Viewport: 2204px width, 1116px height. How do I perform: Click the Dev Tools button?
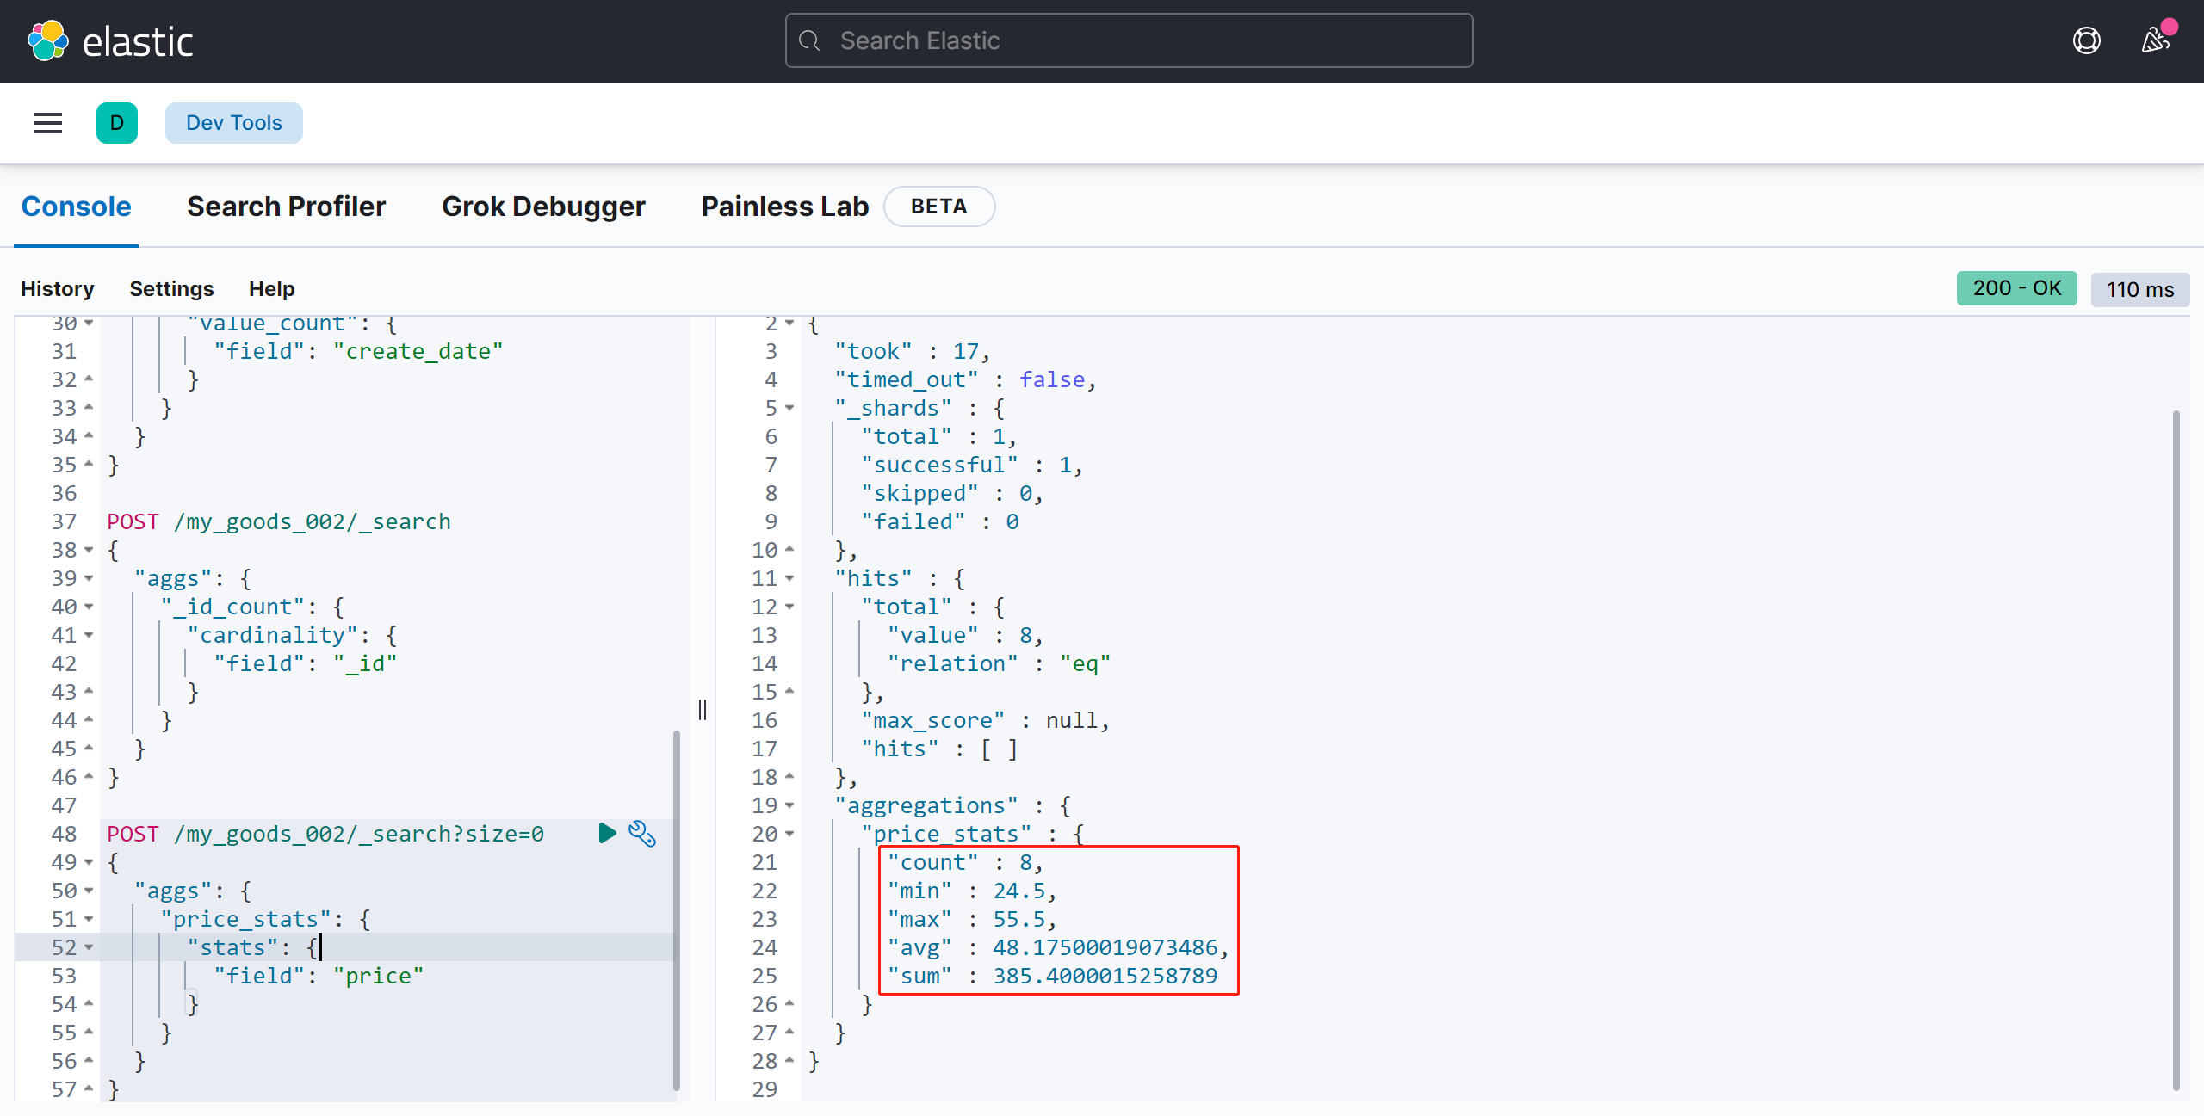click(x=233, y=122)
